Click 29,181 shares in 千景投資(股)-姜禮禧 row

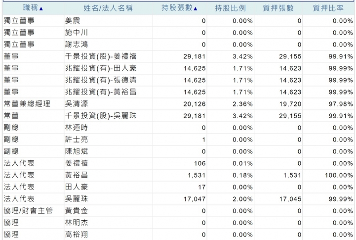click(195, 56)
